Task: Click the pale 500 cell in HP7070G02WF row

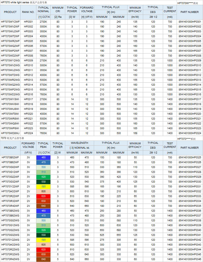Action: coord(43,167)
